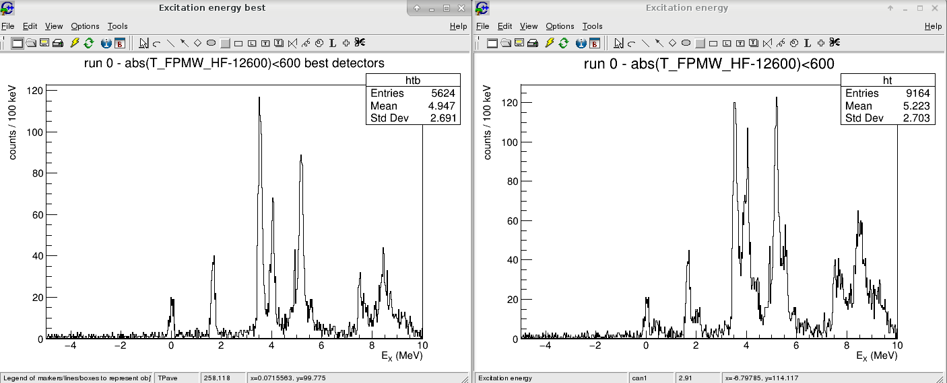
Task: Click Open file icon in left window toolbar
Action: pos(31,43)
